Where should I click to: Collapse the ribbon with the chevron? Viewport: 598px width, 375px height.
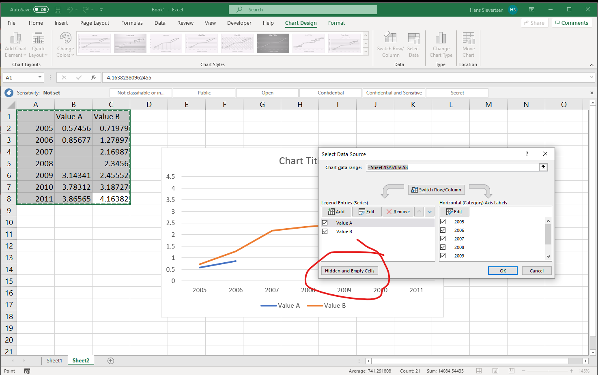tap(592, 65)
